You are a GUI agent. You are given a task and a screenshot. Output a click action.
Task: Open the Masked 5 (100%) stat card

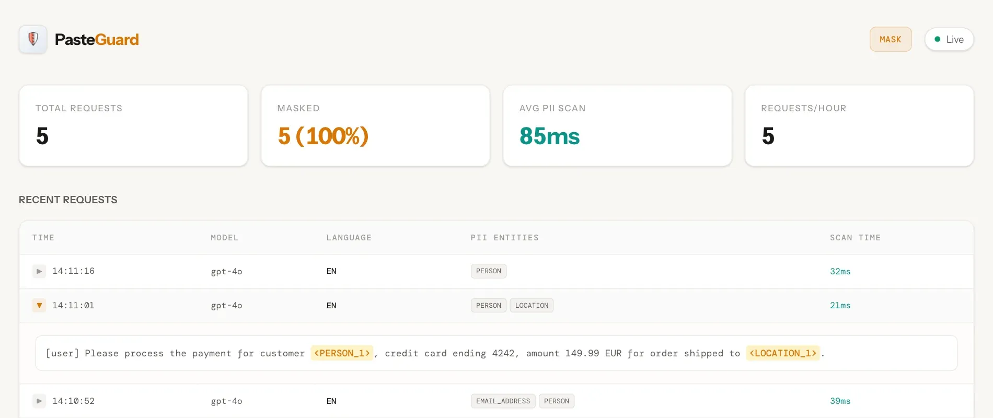pyautogui.click(x=375, y=126)
